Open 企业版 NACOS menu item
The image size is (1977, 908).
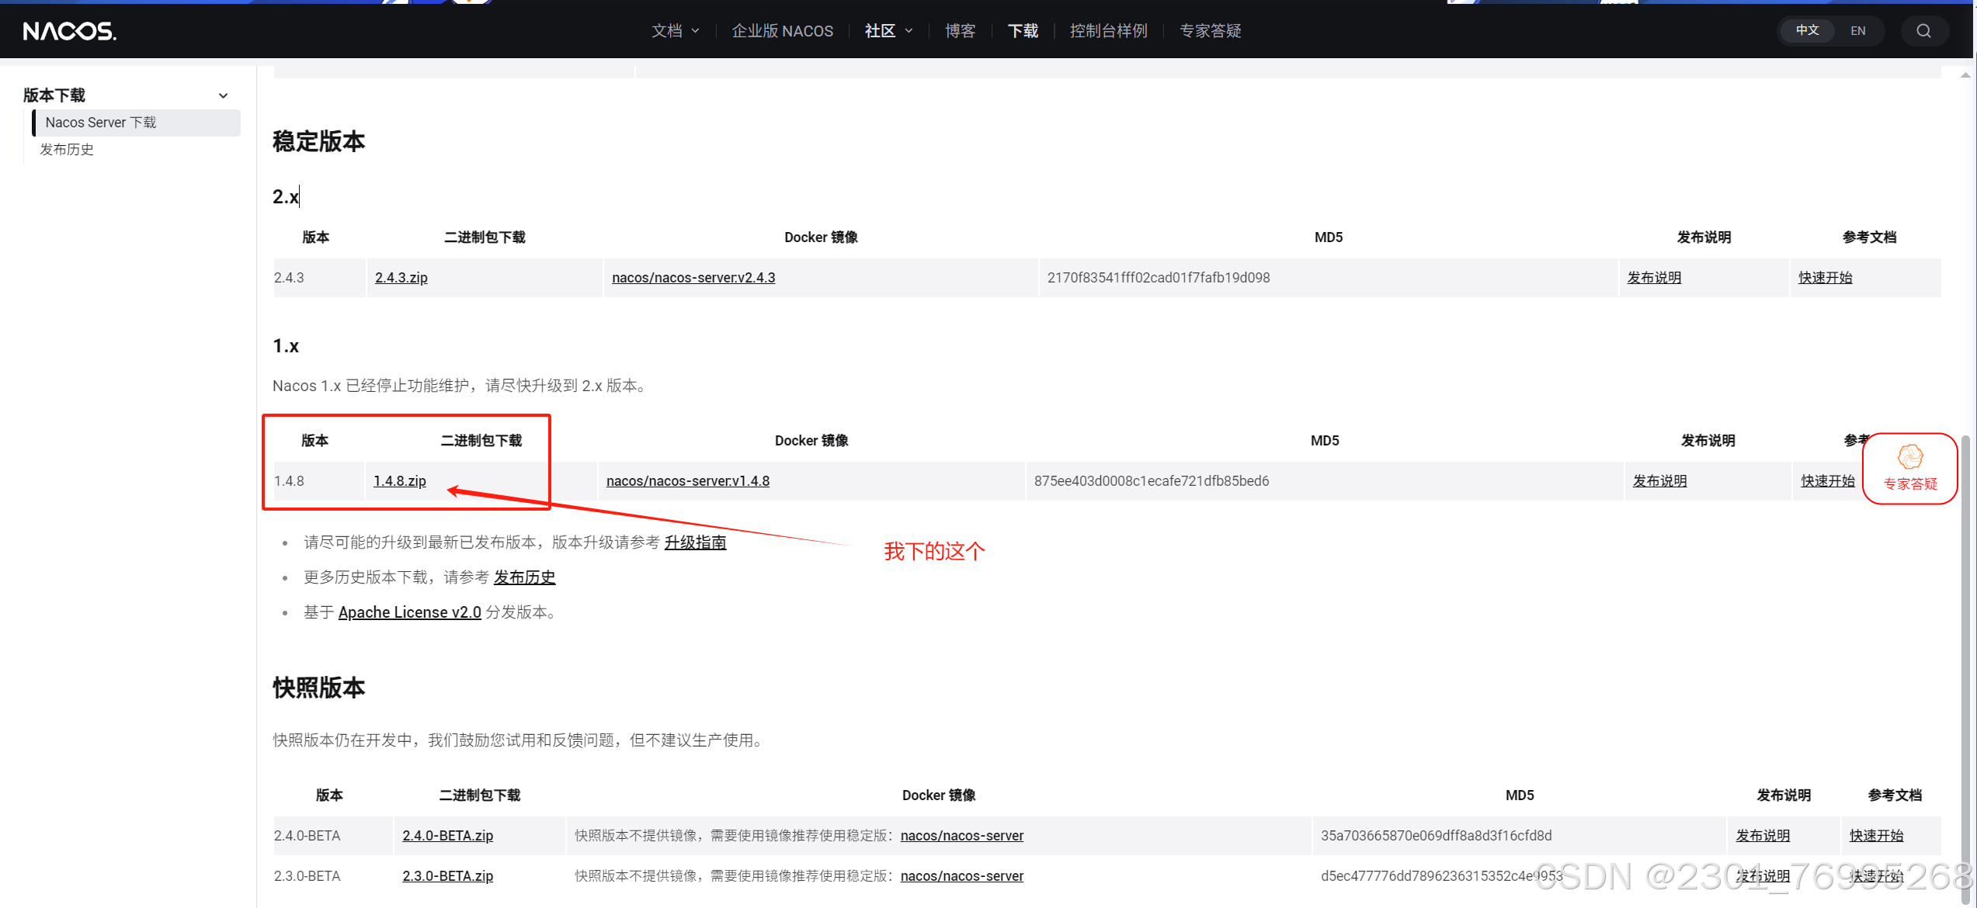coord(782,31)
